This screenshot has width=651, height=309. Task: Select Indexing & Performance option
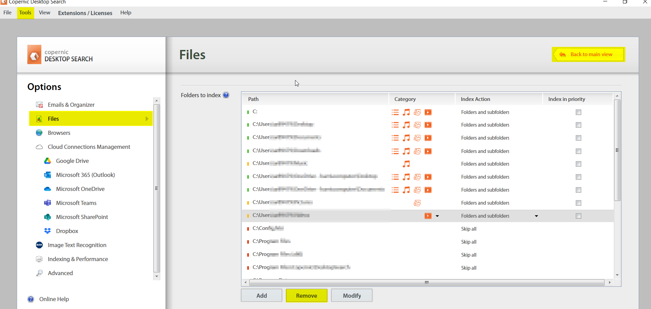(x=78, y=259)
